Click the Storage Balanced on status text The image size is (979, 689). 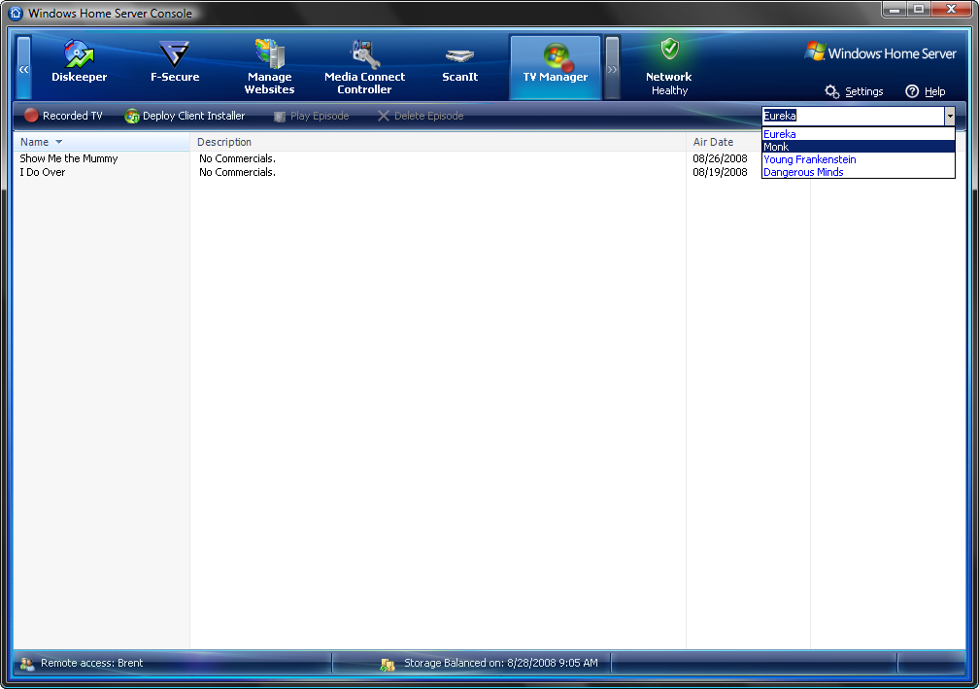501,663
